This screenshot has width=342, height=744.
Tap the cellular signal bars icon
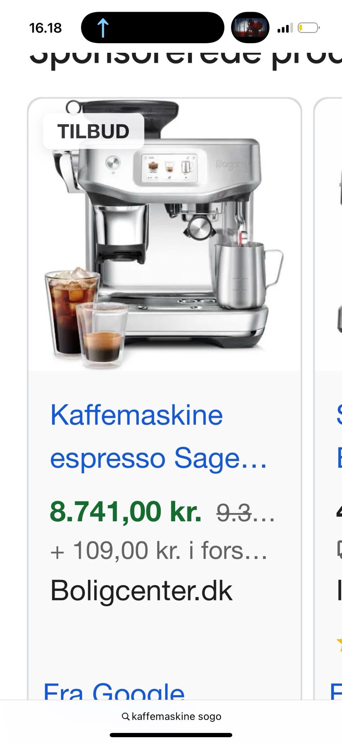coord(285,28)
